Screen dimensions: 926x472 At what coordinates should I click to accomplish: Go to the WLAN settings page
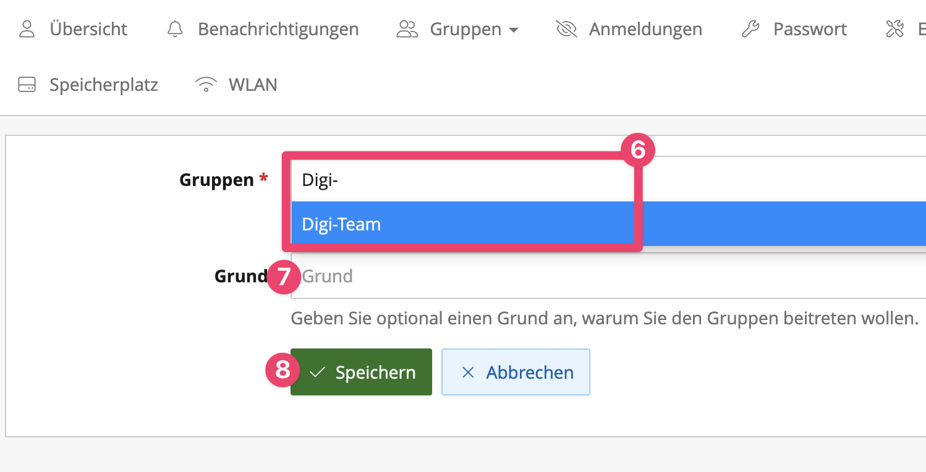pyautogui.click(x=253, y=84)
